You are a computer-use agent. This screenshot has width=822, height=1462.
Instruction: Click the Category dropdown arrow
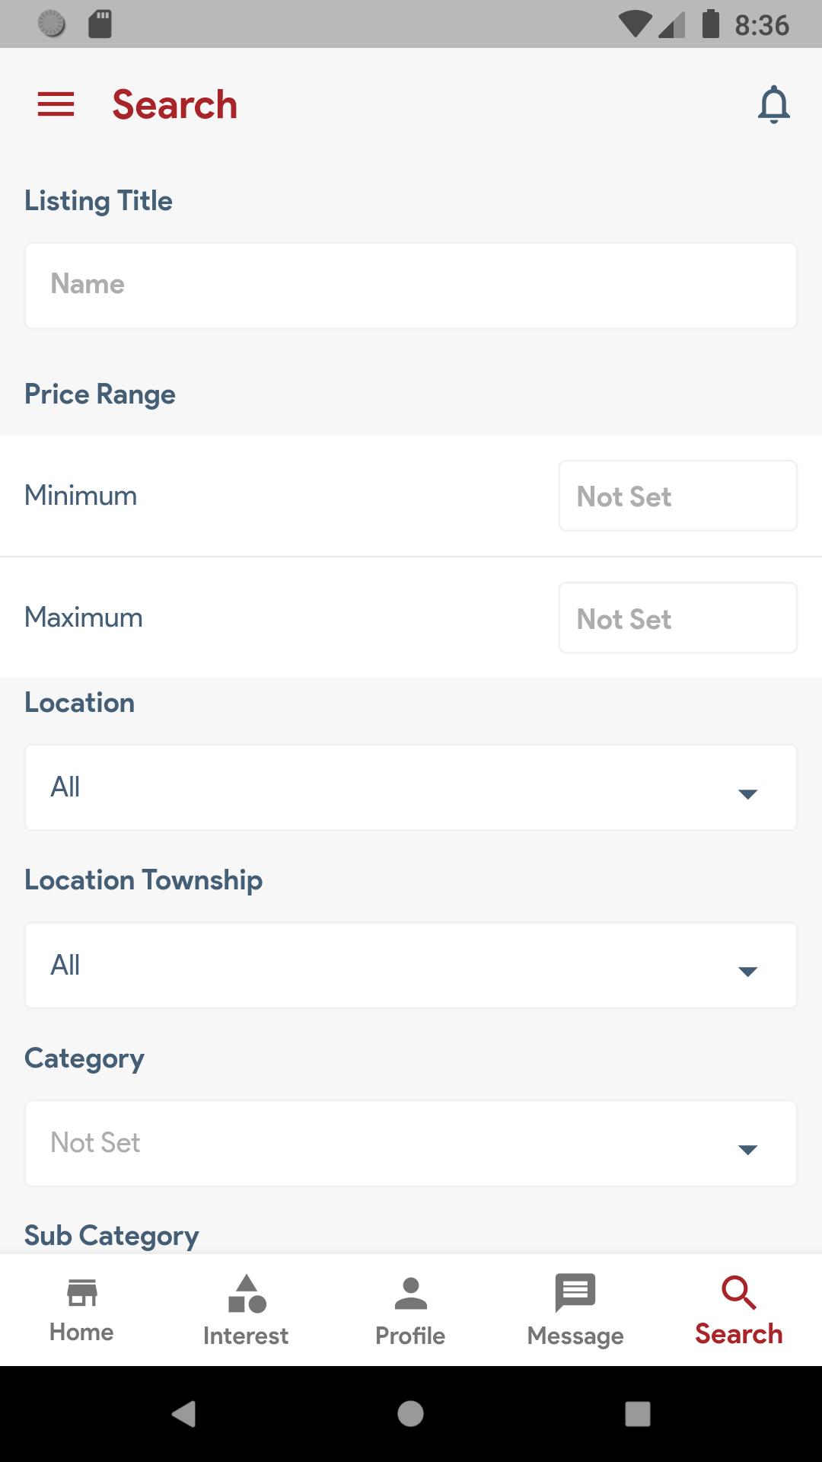(747, 1150)
